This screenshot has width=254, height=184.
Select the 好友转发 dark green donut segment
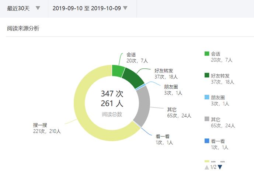(x=135, y=77)
